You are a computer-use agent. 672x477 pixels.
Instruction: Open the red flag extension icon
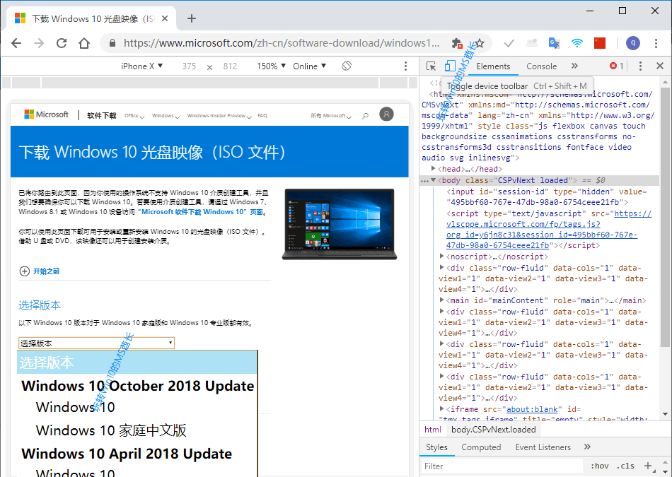point(600,43)
